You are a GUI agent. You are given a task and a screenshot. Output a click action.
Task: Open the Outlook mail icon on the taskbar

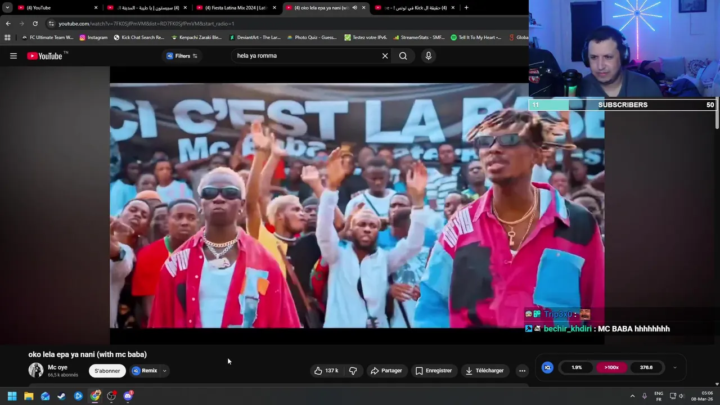click(45, 396)
